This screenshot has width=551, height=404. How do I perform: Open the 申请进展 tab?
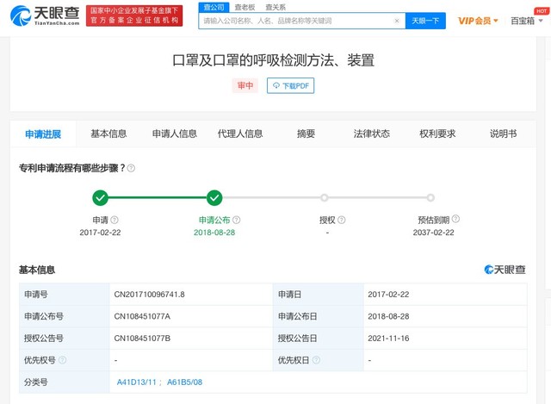43,134
